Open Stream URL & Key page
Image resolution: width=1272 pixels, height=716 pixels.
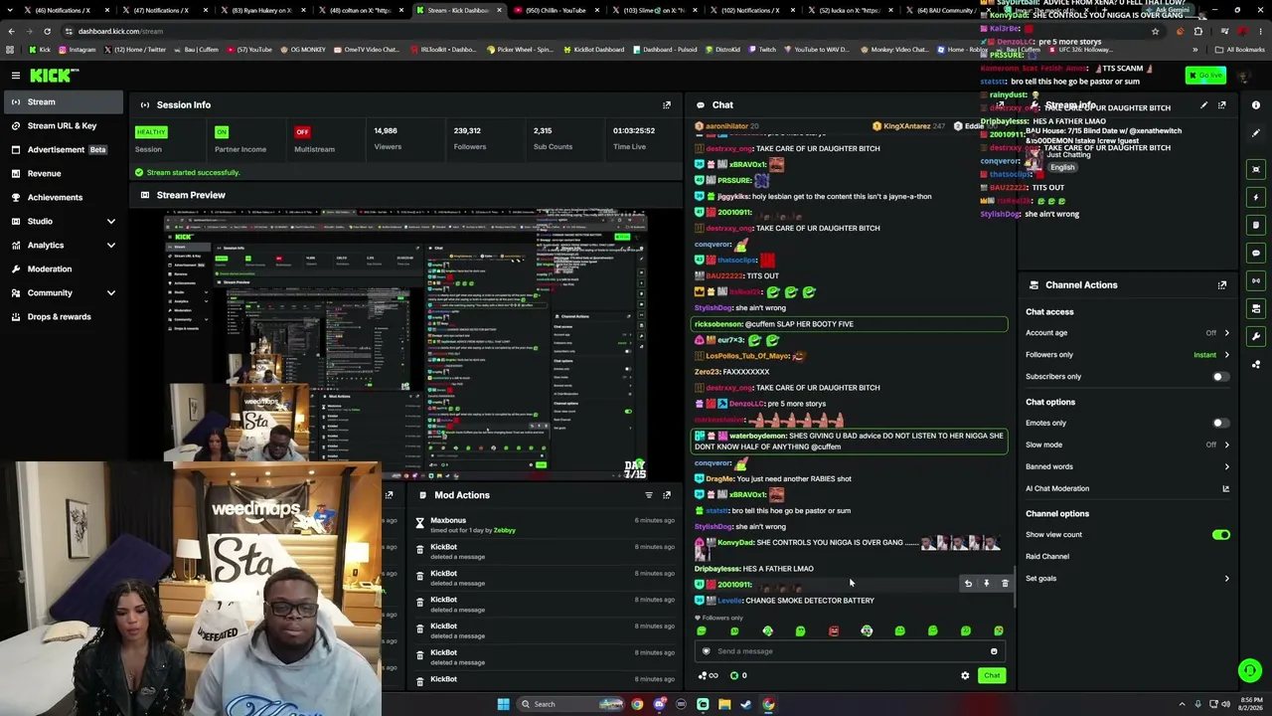[64, 125]
